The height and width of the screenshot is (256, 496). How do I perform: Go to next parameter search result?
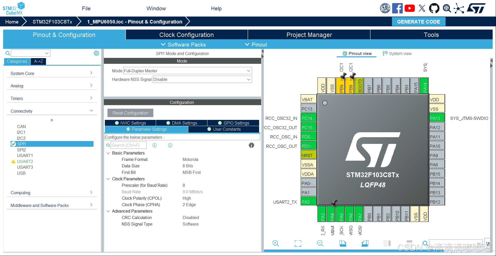click(170, 145)
